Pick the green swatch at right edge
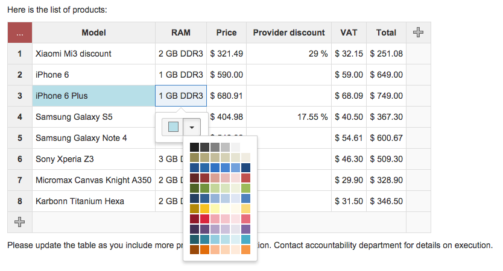Viewport: 503px width, 271px height. point(245,188)
